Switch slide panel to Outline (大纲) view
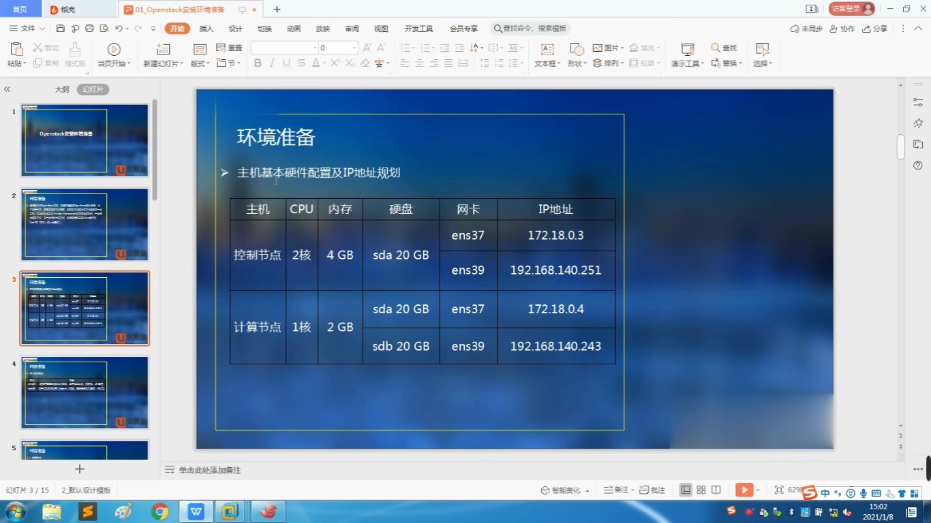 (62, 89)
